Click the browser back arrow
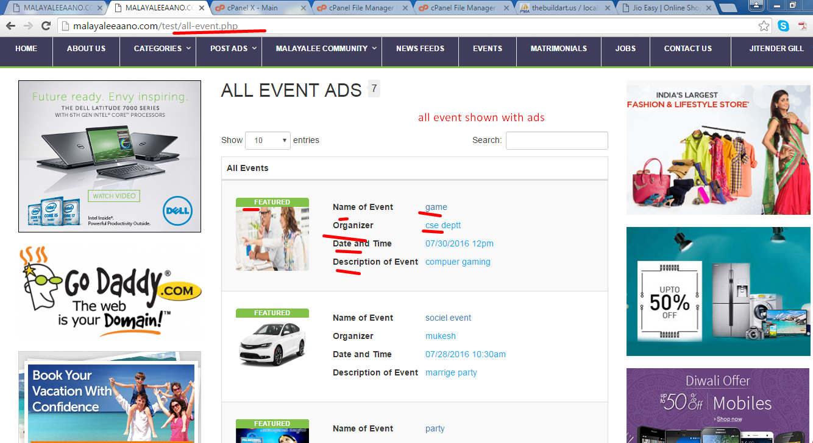Image resolution: width=813 pixels, height=443 pixels. pos(10,26)
